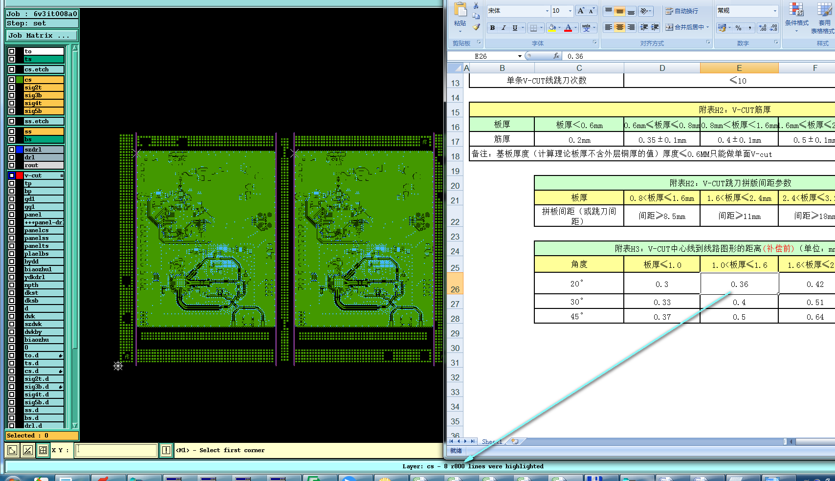The image size is (835, 481).
Task: Apply Comma Style number format
Action: [x=750, y=28]
